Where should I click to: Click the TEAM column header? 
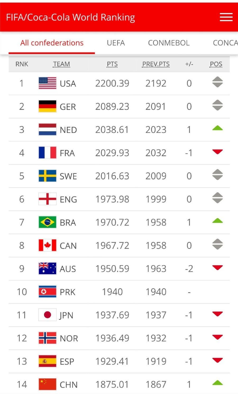coord(61,64)
